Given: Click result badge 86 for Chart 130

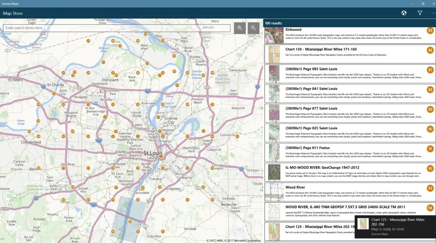Looking at the screenshot, I should coord(430,50).
